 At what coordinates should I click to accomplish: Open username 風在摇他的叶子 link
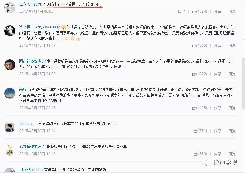[x=32, y=147]
